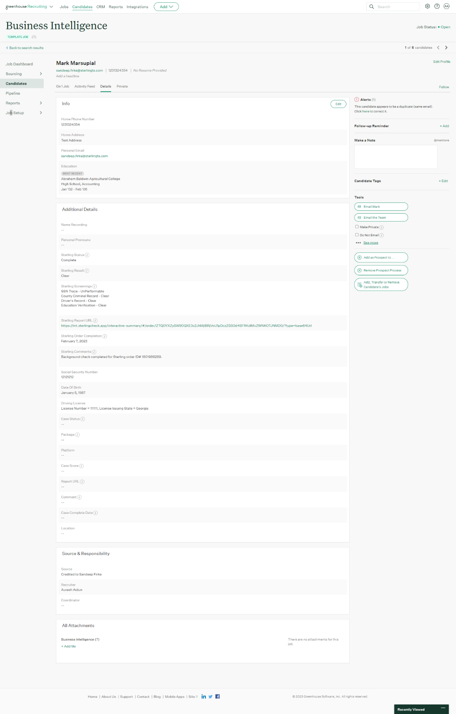Open the Twitter footer icon
The image size is (456, 714).
(x=211, y=696)
